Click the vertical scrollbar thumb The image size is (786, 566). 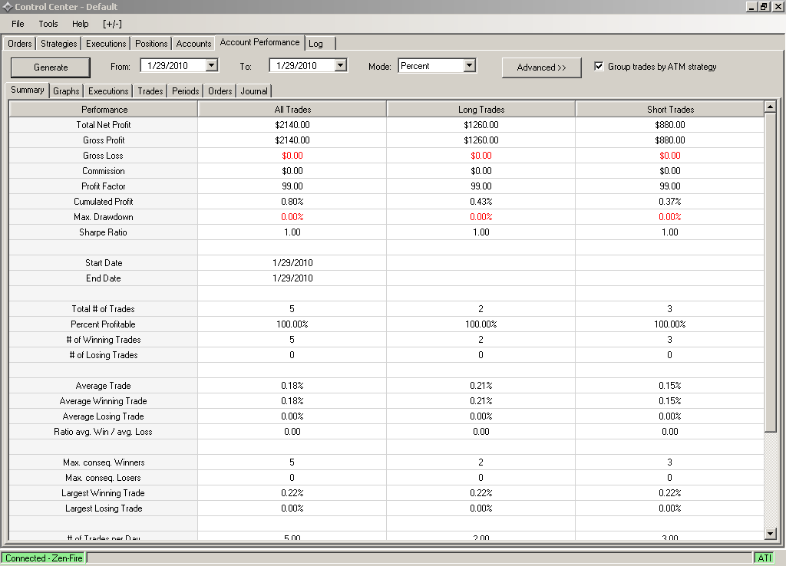771,272
